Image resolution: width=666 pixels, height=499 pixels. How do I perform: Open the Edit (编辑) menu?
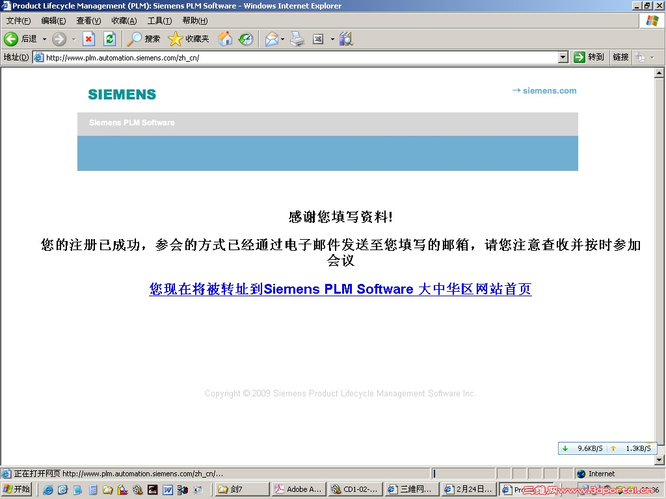[x=53, y=20]
